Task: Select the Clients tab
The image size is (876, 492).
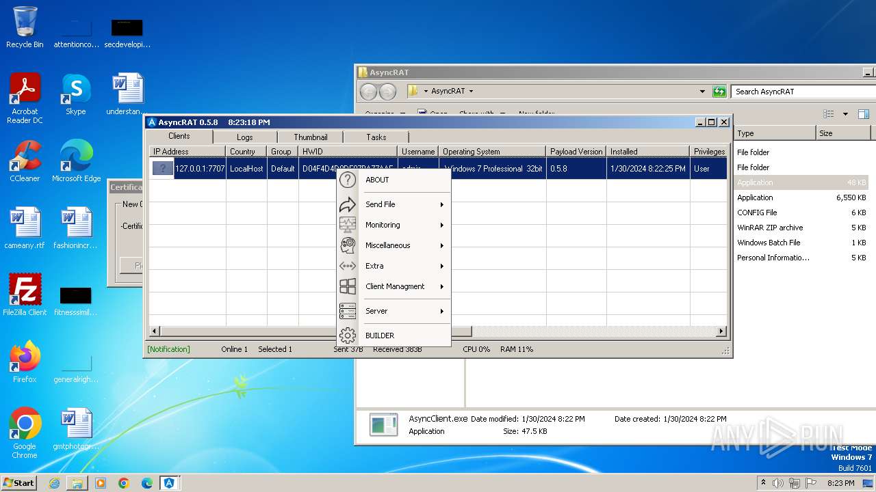Action: (x=179, y=136)
